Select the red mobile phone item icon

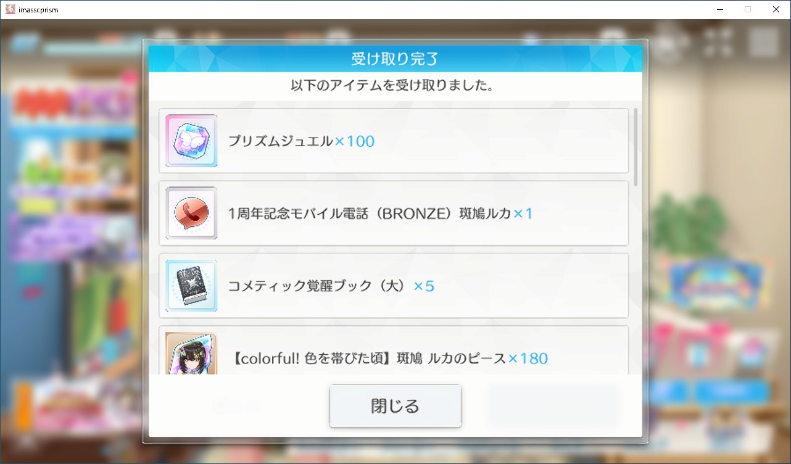[x=191, y=213]
